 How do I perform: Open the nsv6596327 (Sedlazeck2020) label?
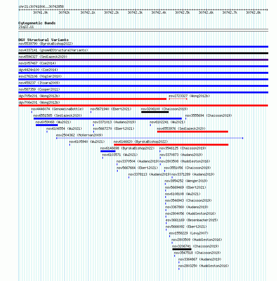pos(43,57)
